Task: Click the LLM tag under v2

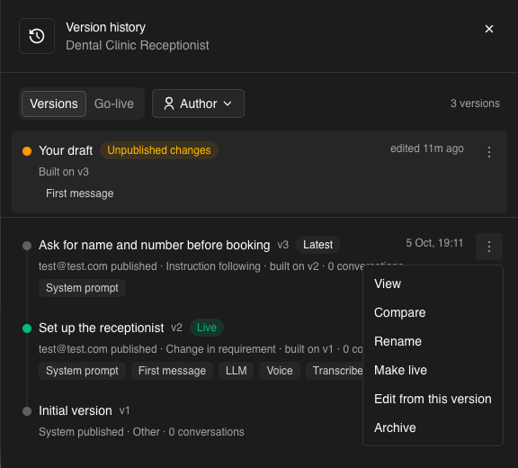Action: click(237, 371)
